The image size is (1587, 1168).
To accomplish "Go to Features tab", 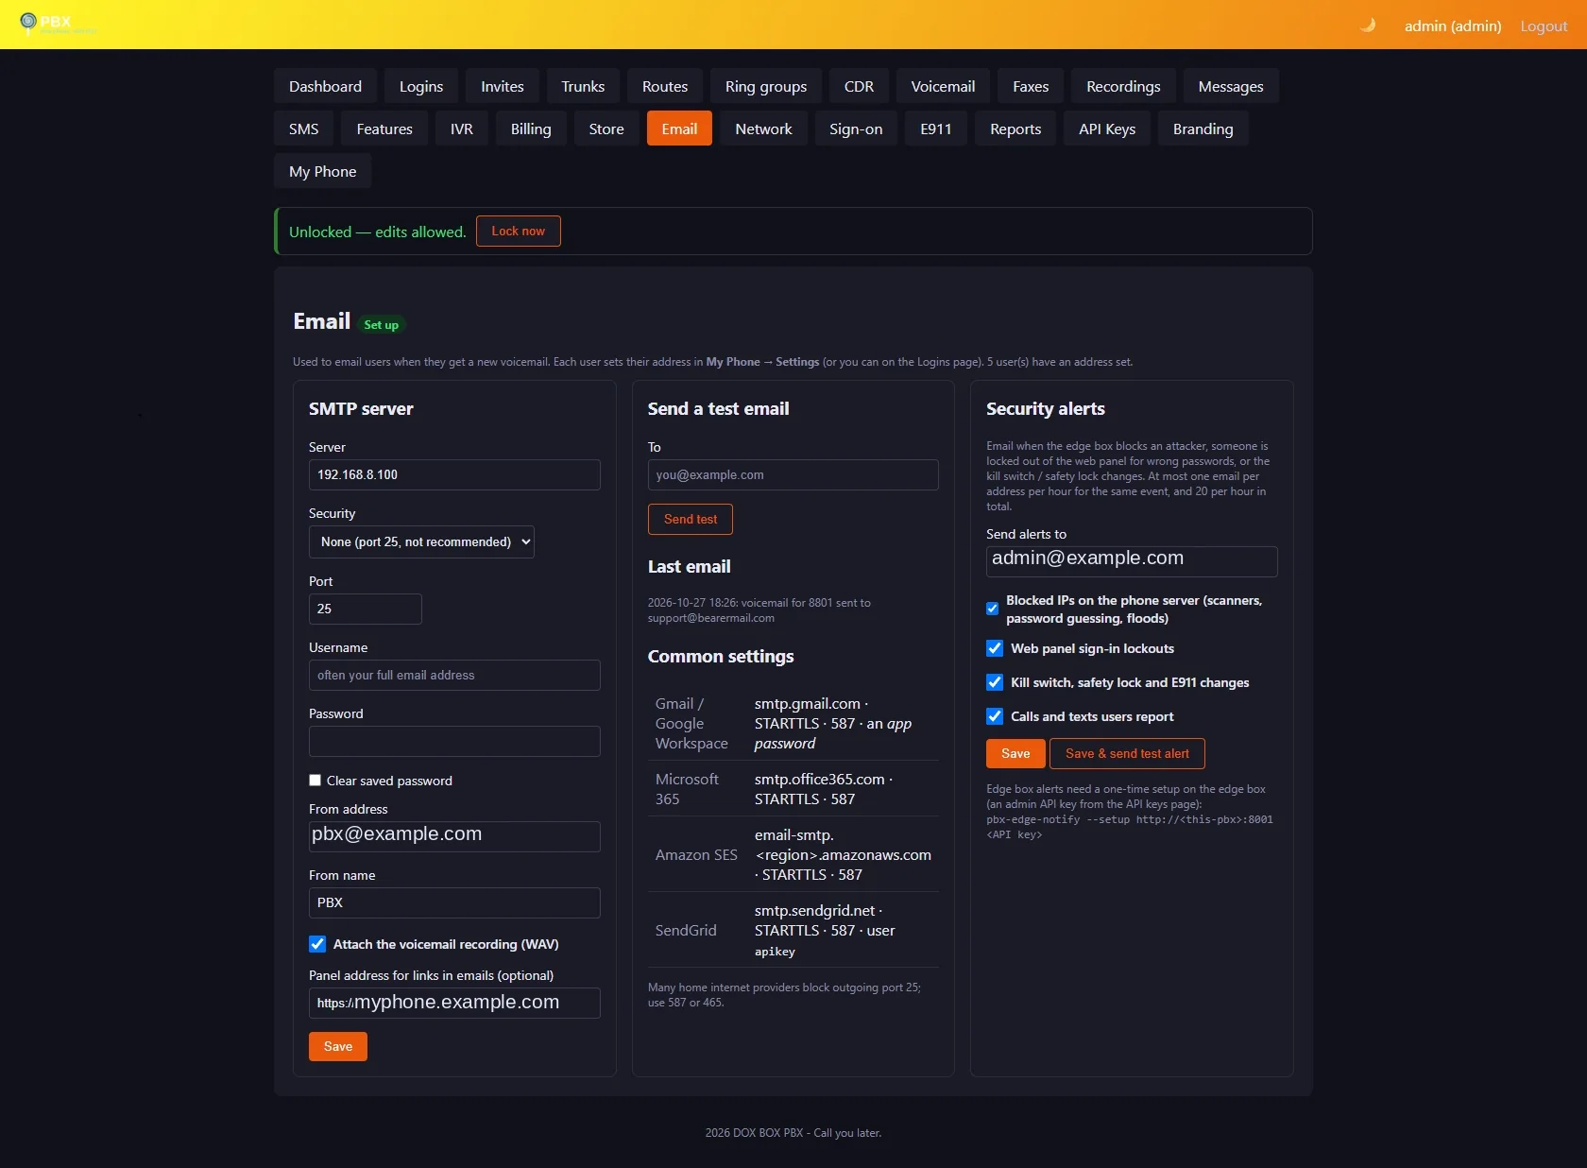I will (x=384, y=129).
